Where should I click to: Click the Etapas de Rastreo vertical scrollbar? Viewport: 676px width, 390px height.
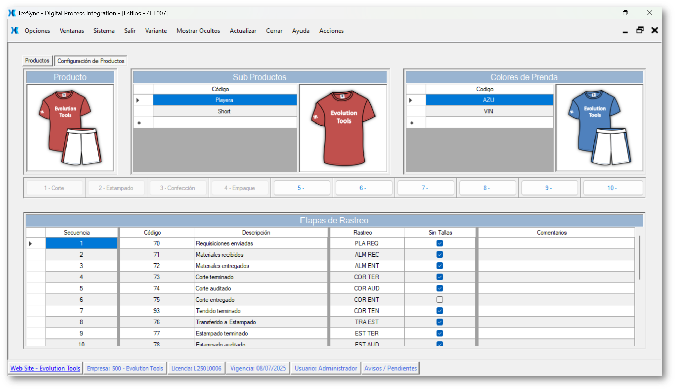point(639,258)
